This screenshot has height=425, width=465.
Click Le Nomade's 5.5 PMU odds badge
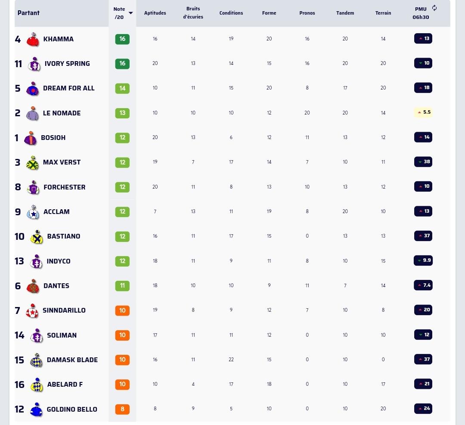423,112
